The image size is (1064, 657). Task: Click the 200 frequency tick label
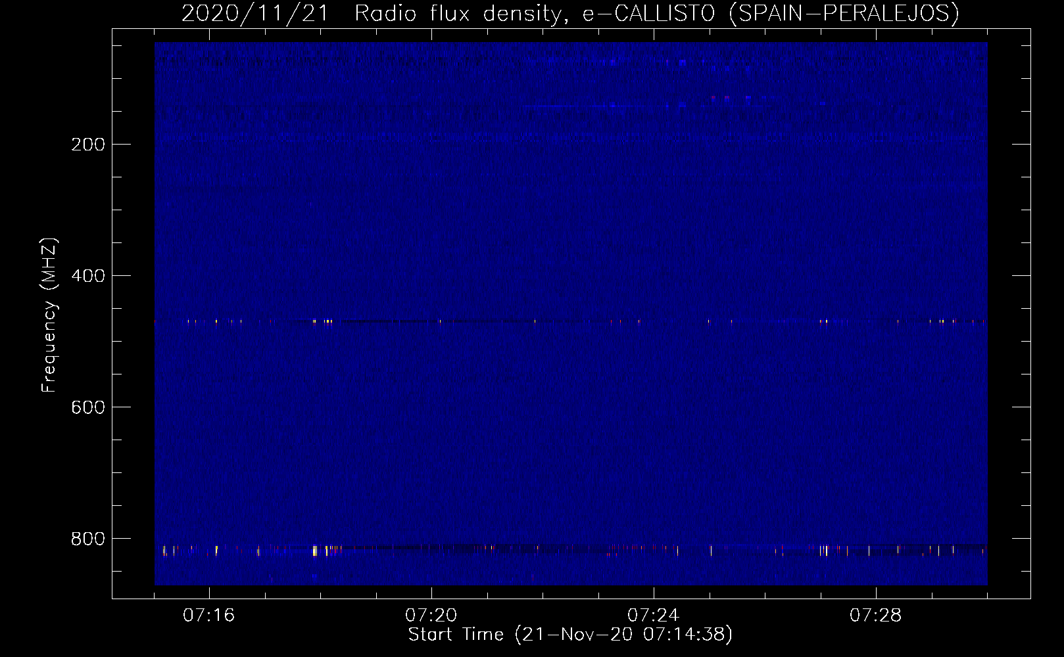[88, 145]
